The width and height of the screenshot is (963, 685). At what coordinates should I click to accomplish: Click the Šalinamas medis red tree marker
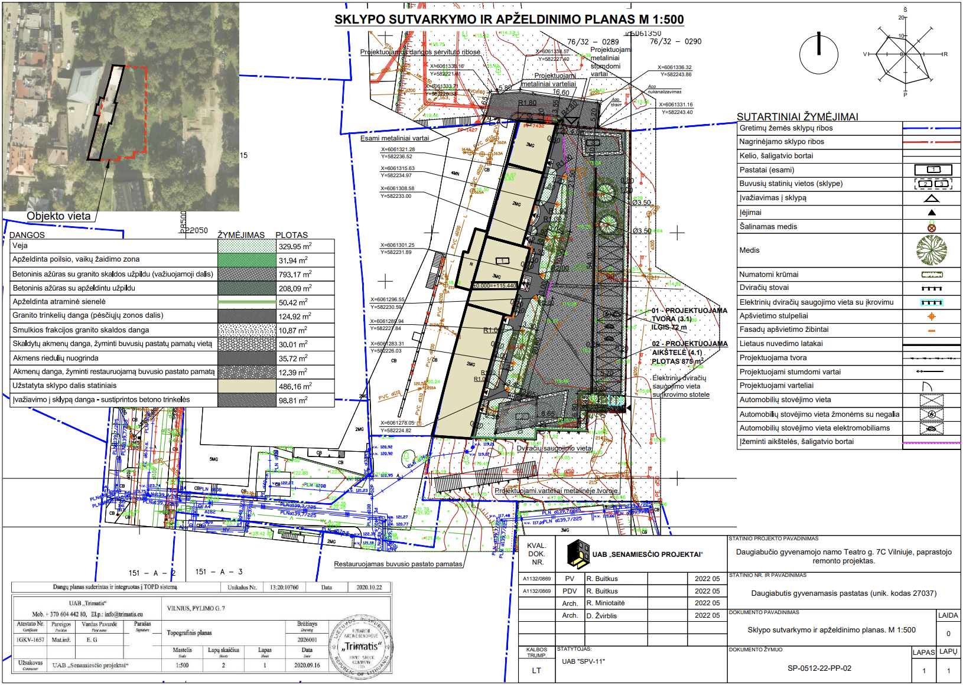(931, 227)
